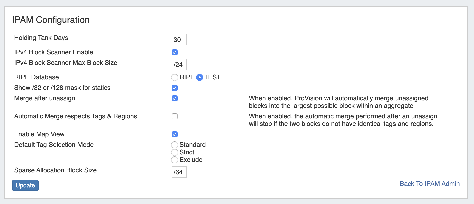Click the Default Tag Selection Mode label text

pos(54,145)
